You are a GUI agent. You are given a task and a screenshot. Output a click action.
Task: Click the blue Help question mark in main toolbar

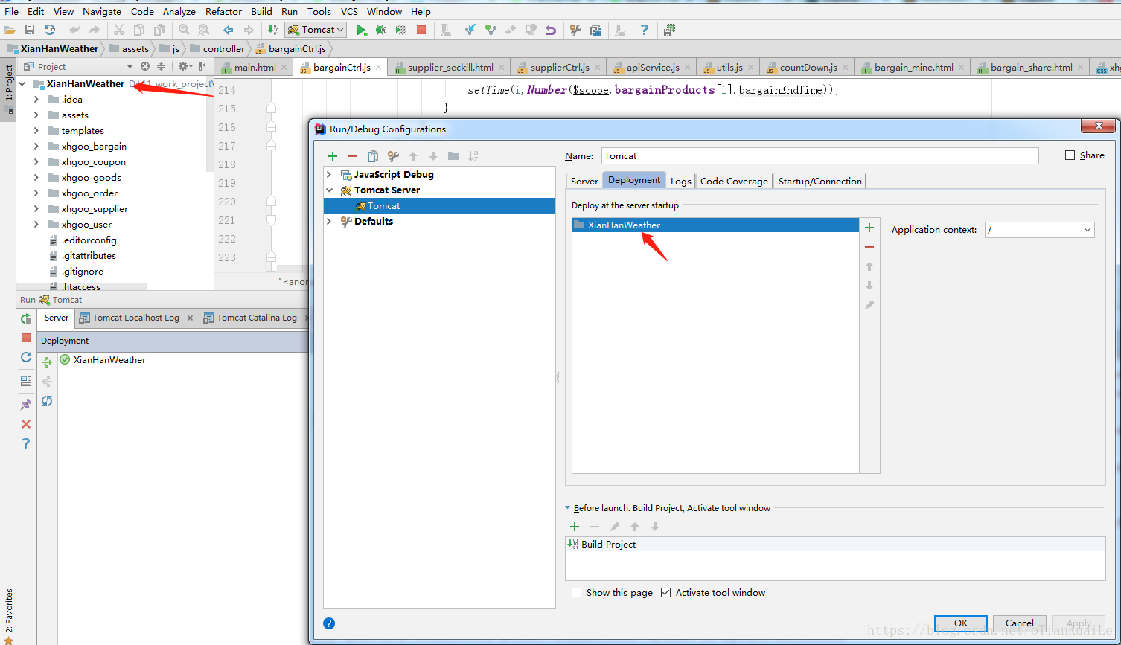(x=645, y=30)
